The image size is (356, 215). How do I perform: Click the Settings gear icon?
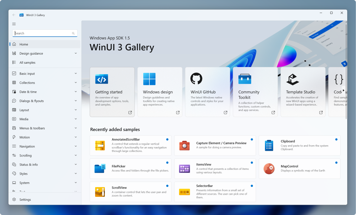click(14, 199)
